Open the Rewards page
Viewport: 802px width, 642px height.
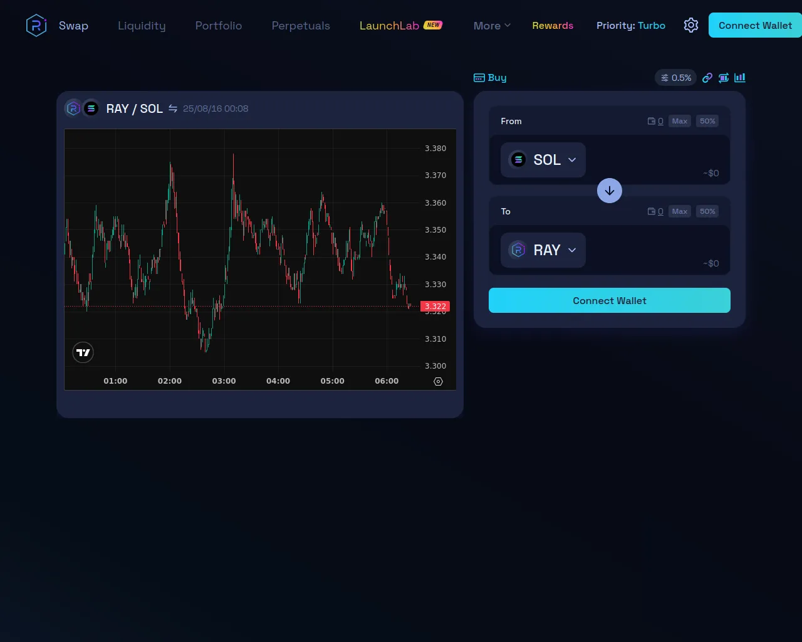(553, 26)
